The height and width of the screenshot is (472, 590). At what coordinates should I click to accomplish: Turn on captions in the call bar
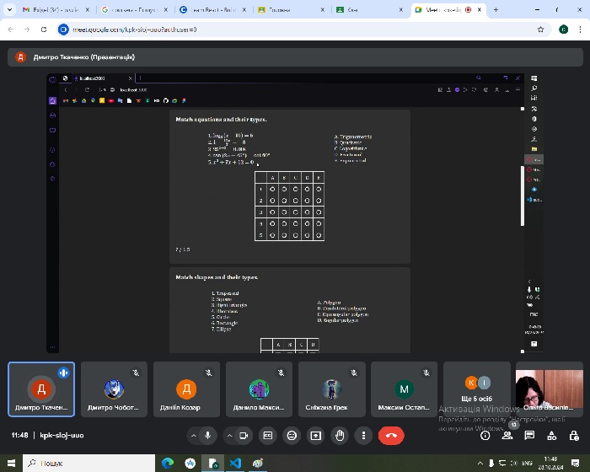pyautogui.click(x=268, y=435)
